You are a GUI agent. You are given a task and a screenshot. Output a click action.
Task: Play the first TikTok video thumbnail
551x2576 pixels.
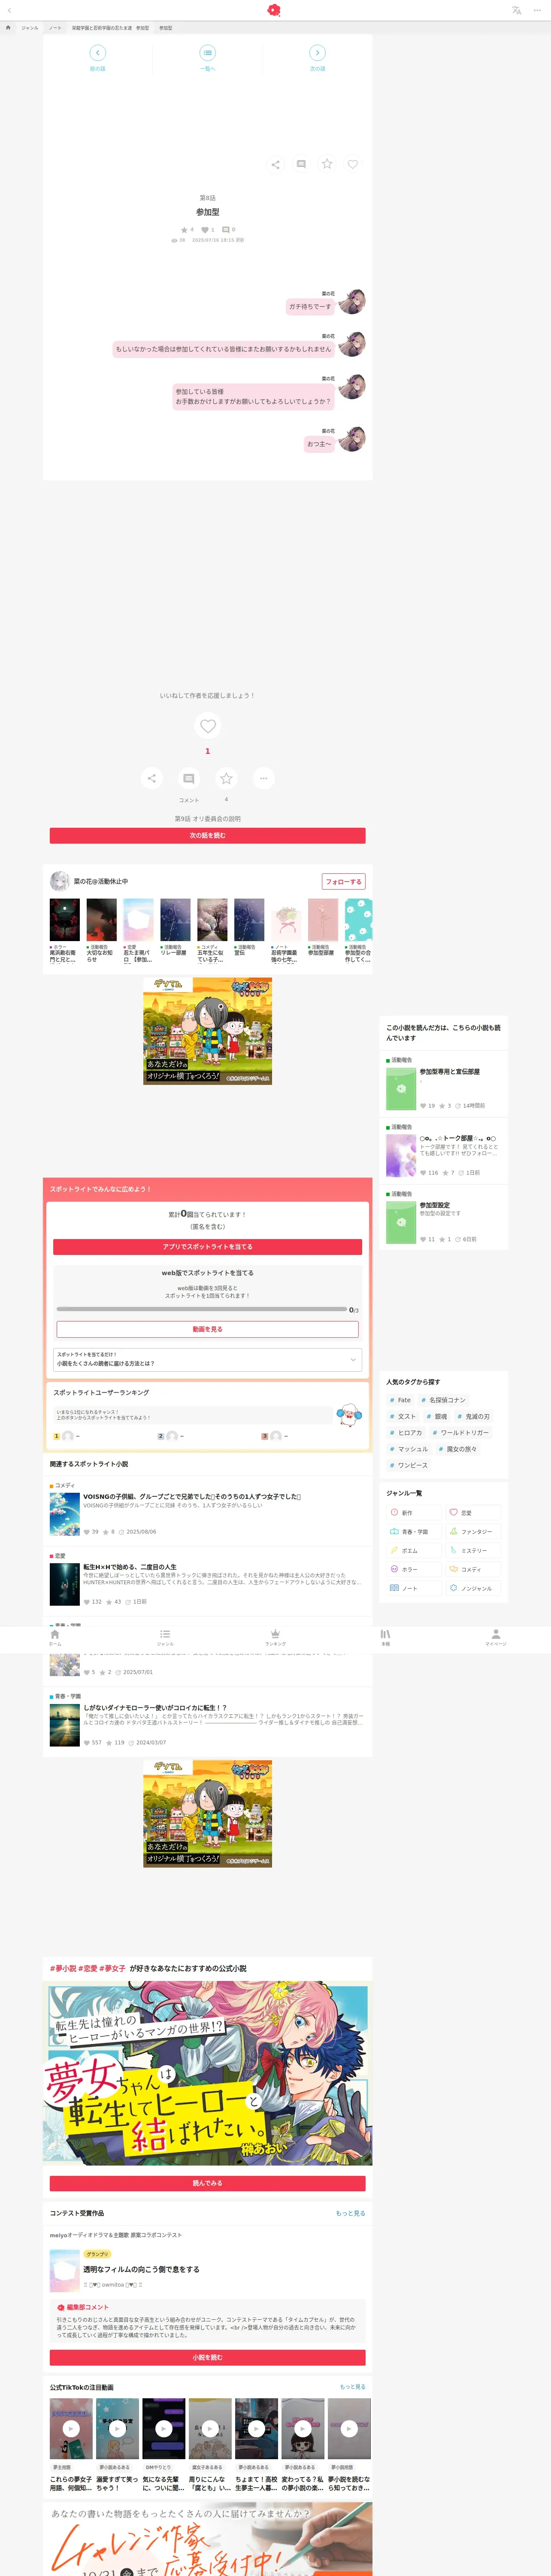tap(71, 2428)
